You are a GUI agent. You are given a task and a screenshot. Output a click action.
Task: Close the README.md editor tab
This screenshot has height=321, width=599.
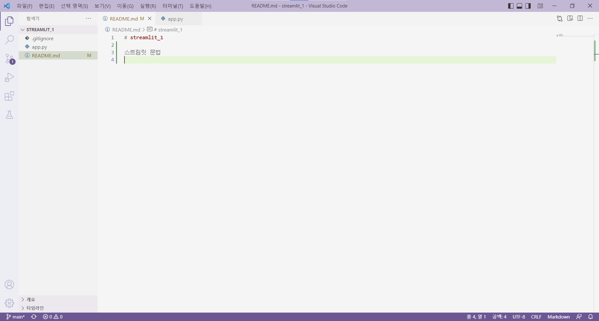pos(150,19)
